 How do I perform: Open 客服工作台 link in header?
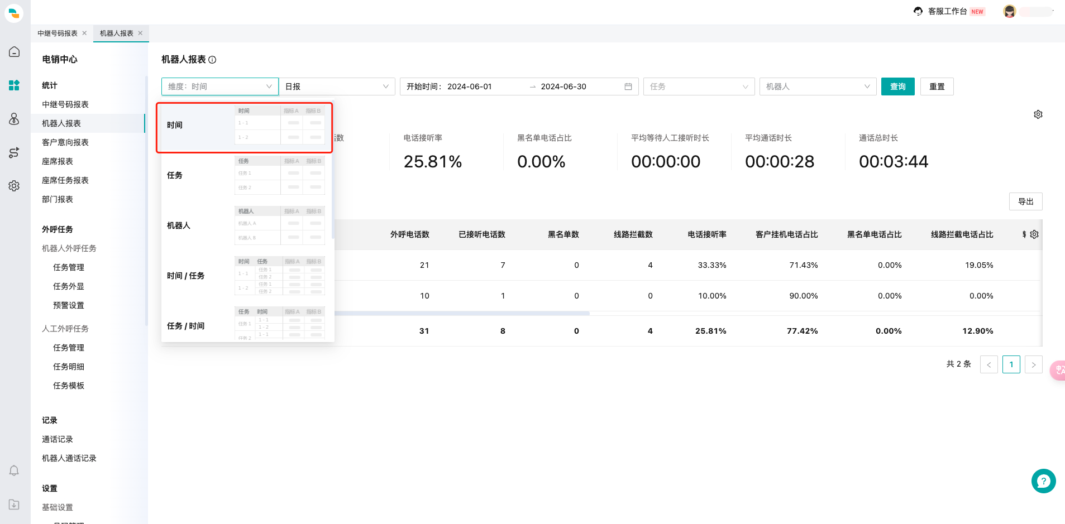(x=948, y=11)
